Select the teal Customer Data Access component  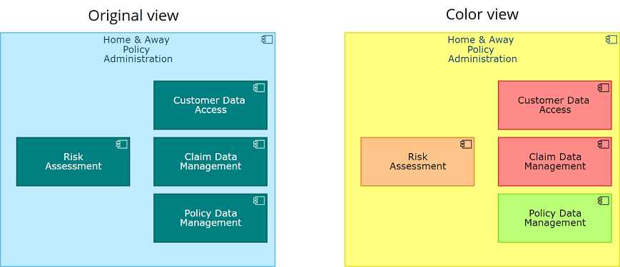point(210,105)
